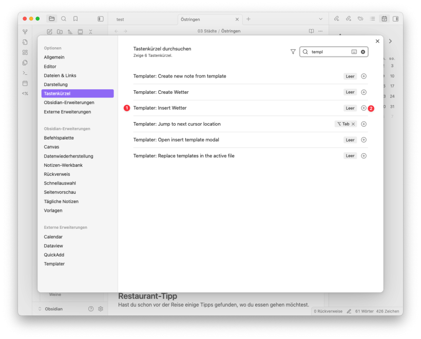Click the Templater ribbon icon
The image size is (421, 339).
[25, 94]
